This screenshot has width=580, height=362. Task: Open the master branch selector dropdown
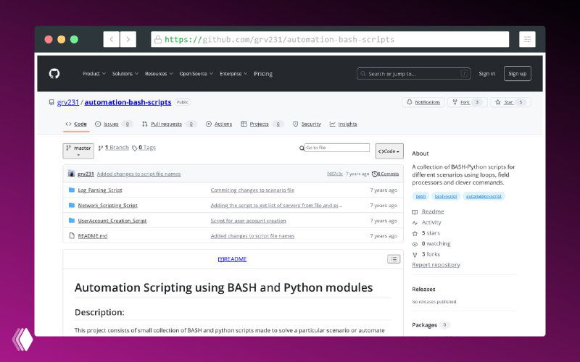coord(78,151)
